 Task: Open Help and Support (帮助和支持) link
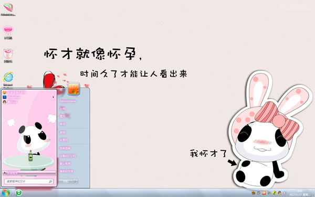pos(66,171)
